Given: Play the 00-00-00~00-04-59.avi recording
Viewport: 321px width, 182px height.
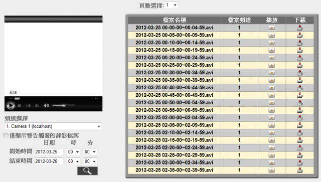Looking at the screenshot, I should [271, 28].
